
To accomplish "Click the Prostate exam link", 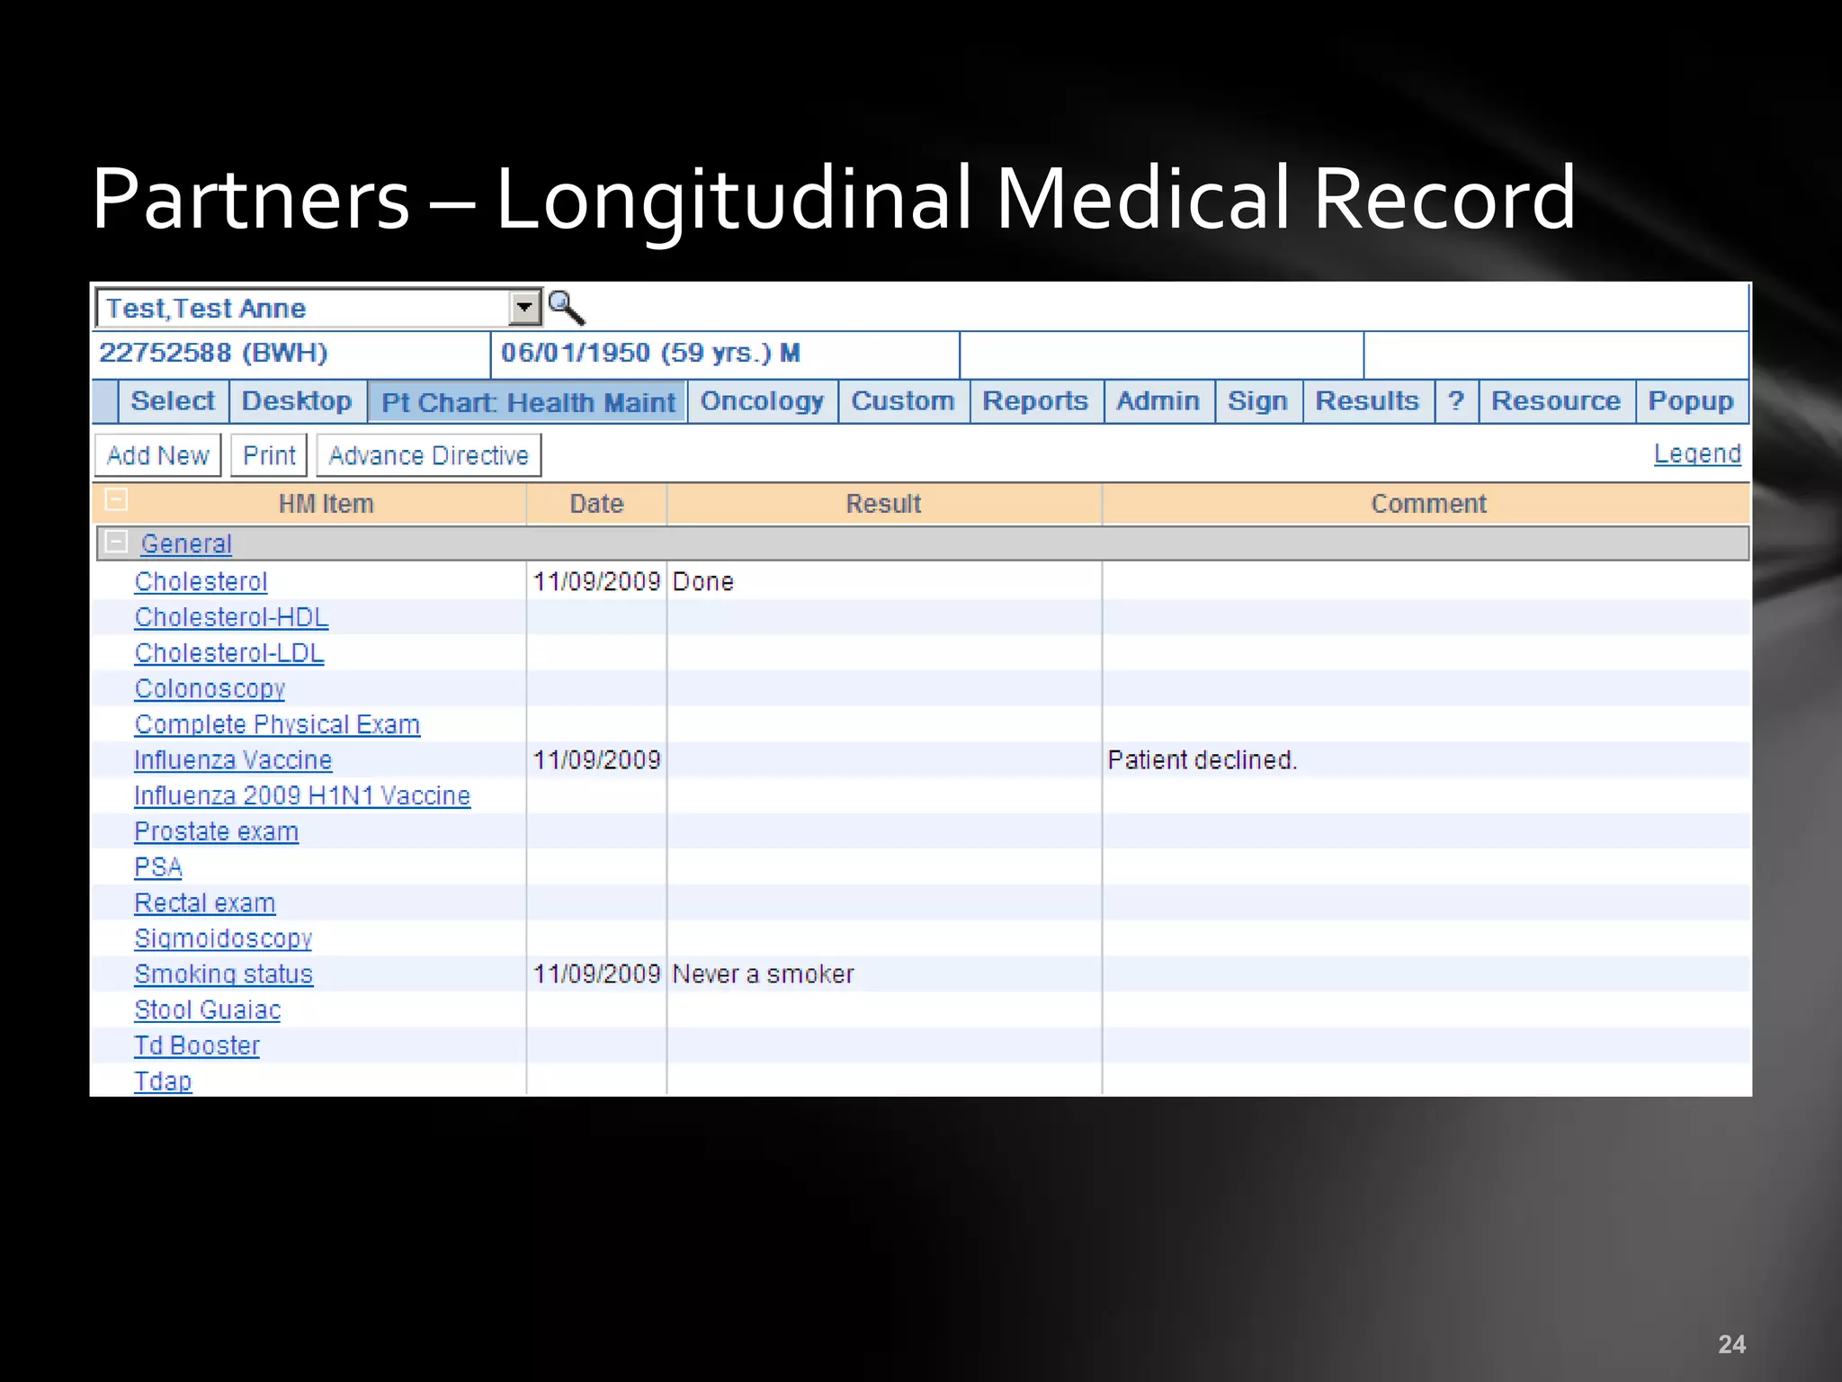I will pyautogui.click(x=217, y=831).
